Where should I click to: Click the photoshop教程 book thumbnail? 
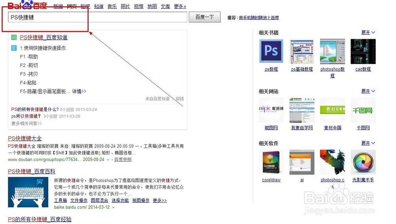(332, 52)
